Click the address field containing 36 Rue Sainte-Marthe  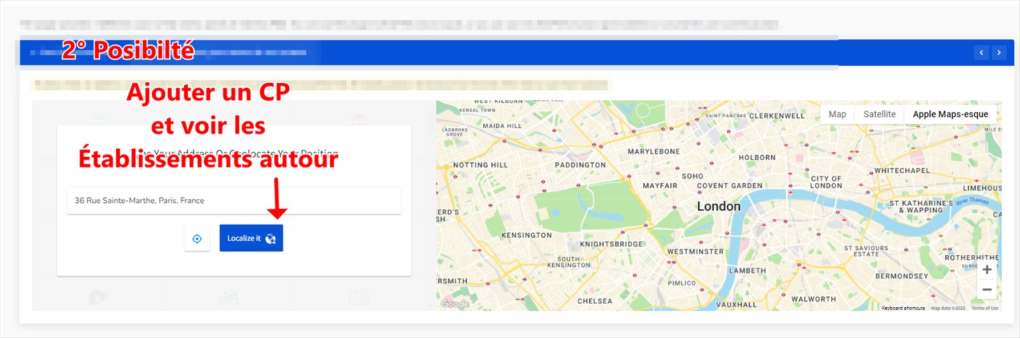234,201
